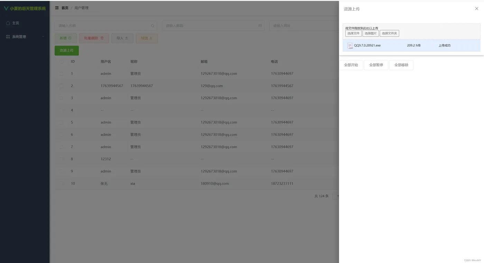Click the 导入 button
Viewport: 484px width, 263px height.
click(122, 38)
